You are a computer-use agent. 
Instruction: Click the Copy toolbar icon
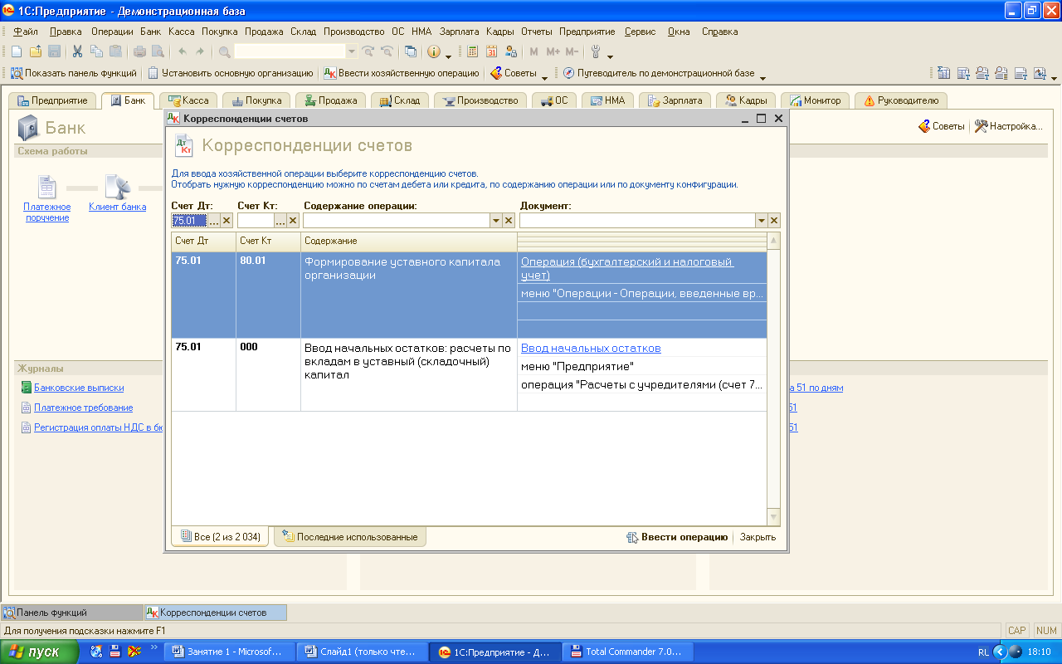pos(96,51)
